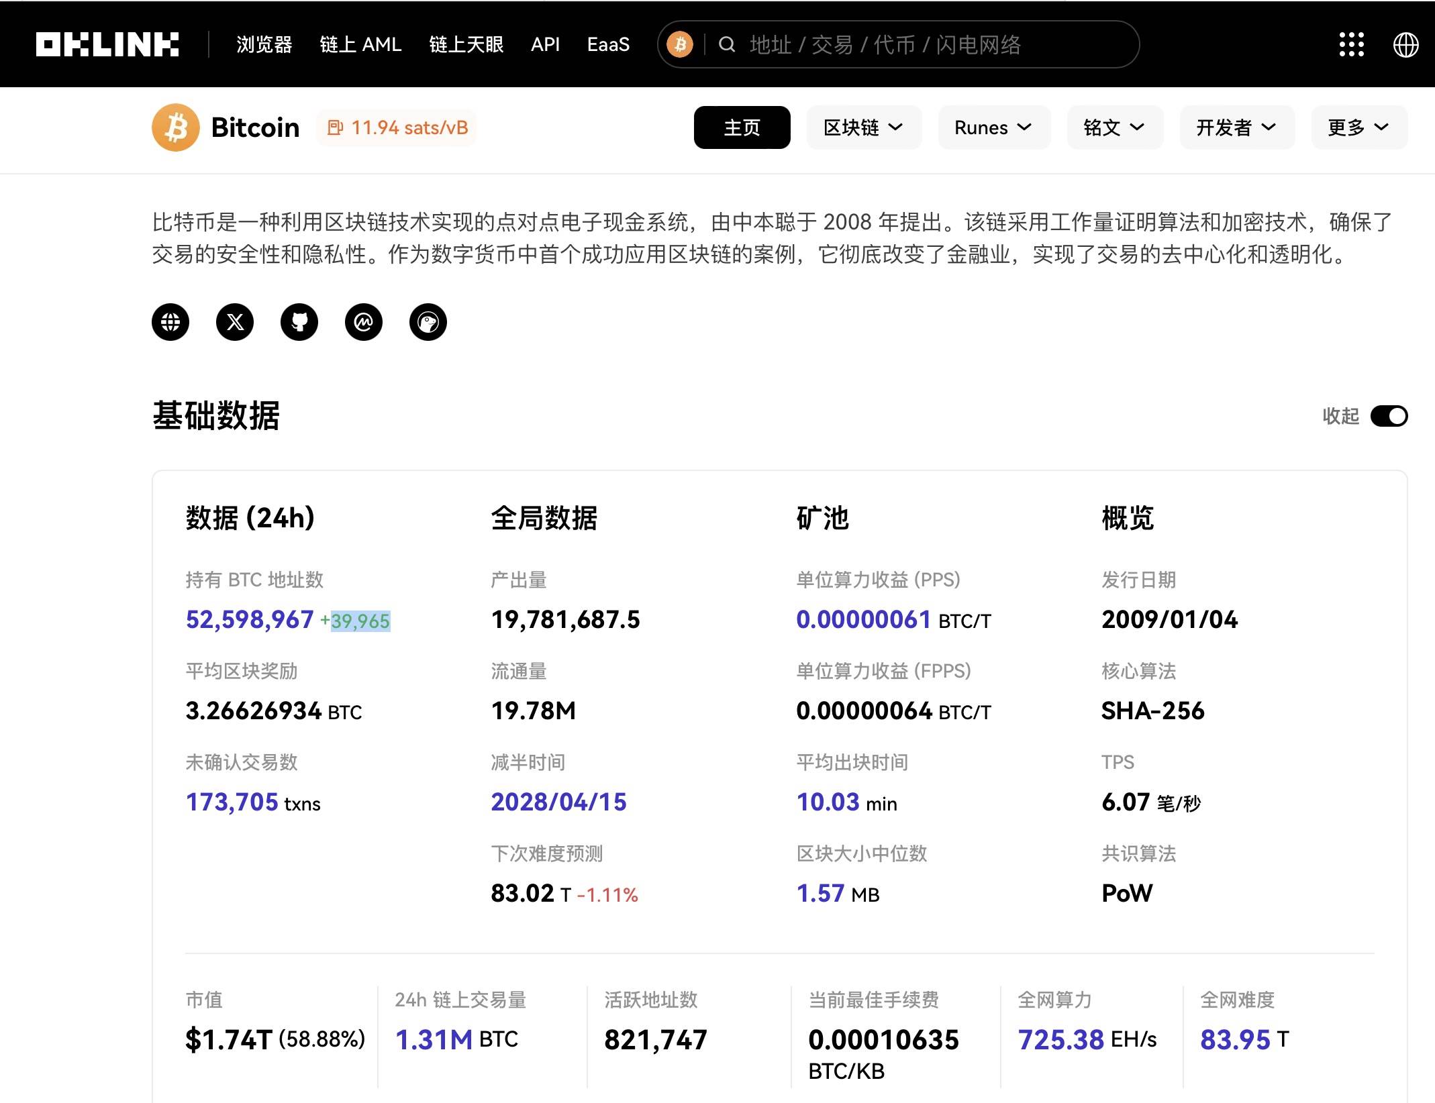
Task: Open the CoinMarketCap icon for Bitcoin
Action: pyautogui.click(x=364, y=323)
